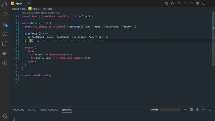Screen dimensions: 215x121
Task: Click the src breadcrumb
Action: 24,9
